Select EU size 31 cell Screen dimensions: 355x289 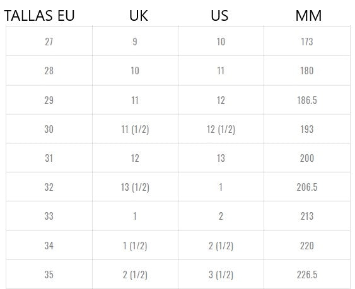(49, 158)
